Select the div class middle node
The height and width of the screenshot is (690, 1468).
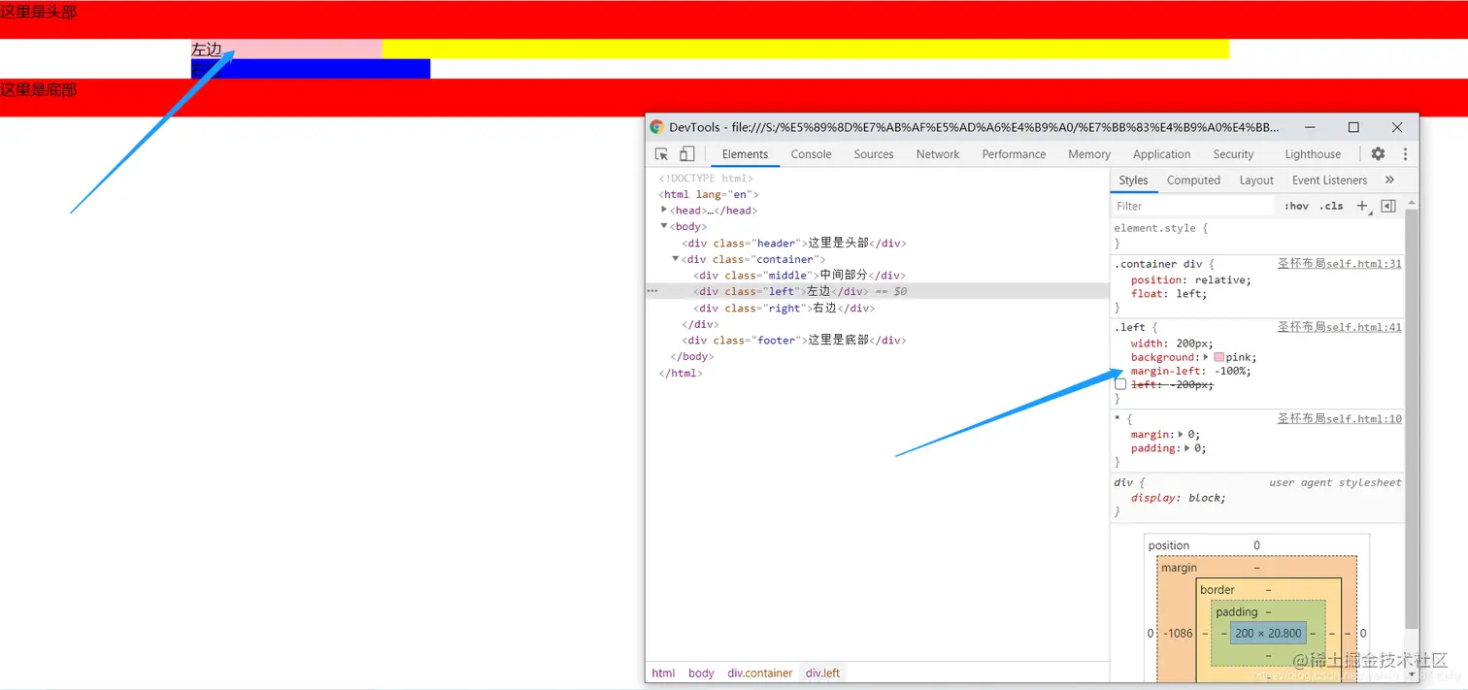pos(799,276)
